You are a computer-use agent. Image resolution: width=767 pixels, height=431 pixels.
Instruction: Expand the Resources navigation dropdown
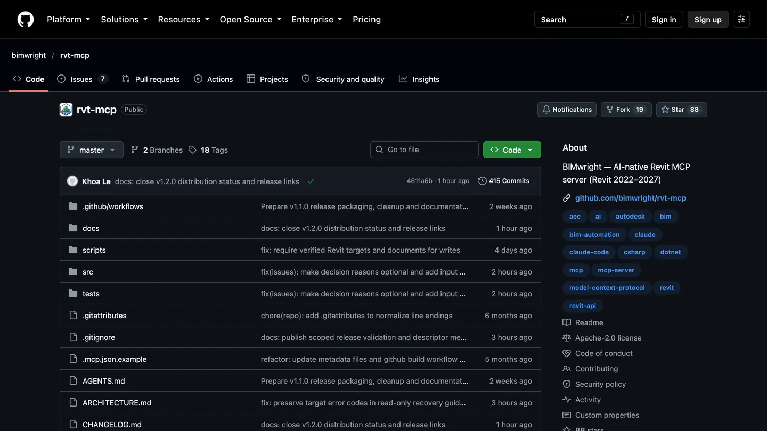click(x=183, y=20)
